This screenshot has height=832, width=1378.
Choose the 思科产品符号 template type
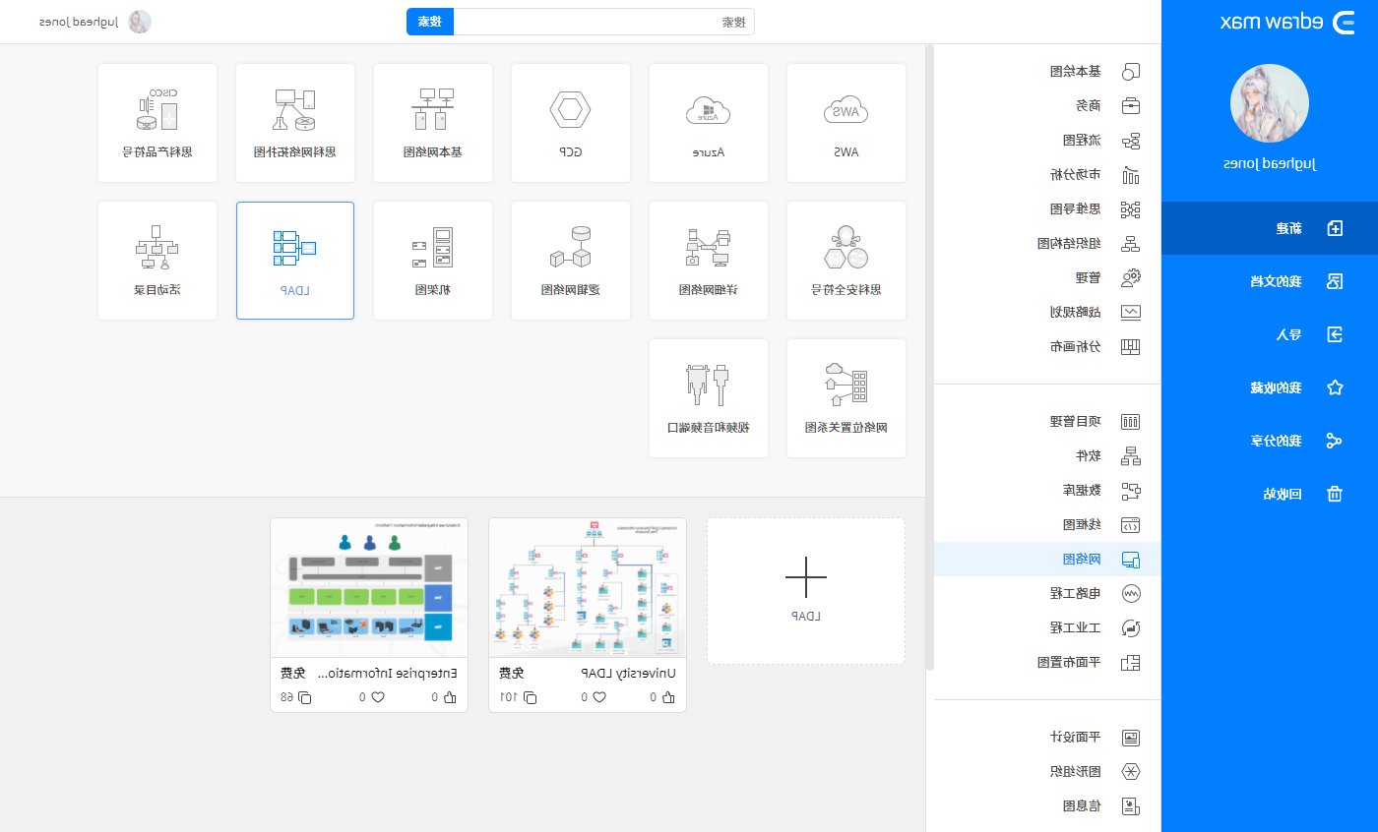click(157, 123)
